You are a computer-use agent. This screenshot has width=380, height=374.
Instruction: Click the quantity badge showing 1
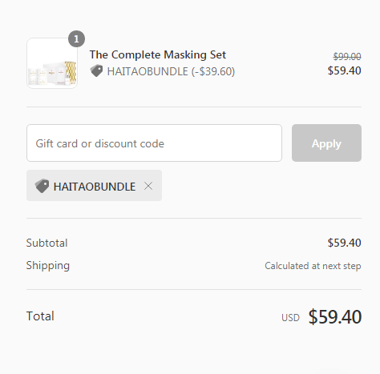[76, 39]
